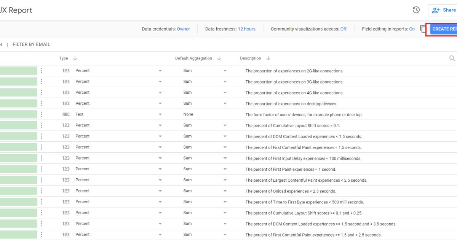Screen dimensions: 457x240
Task: Click the Share button
Action: click(x=444, y=10)
